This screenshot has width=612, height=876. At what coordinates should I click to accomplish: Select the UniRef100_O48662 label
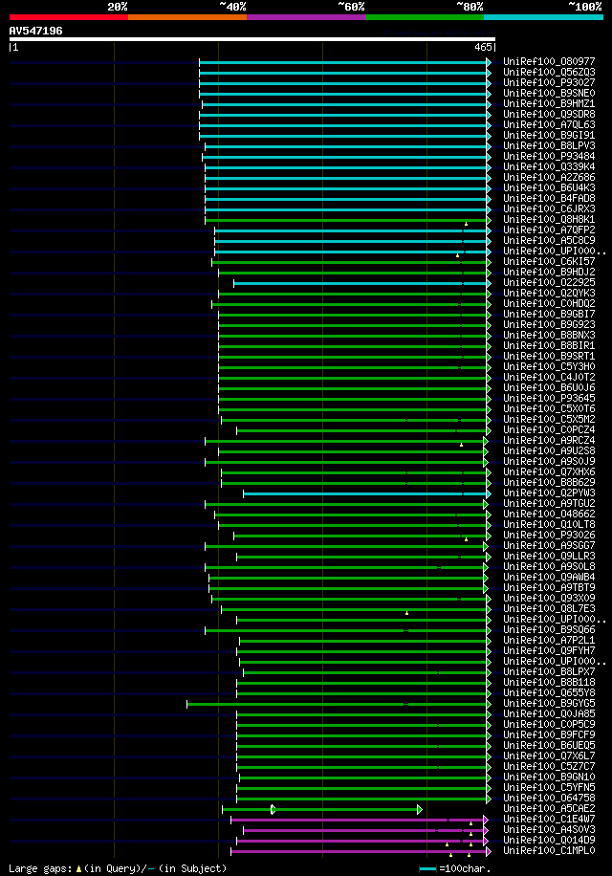[549, 514]
